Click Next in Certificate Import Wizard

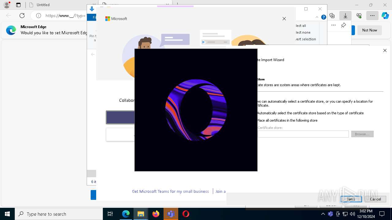click(351, 199)
